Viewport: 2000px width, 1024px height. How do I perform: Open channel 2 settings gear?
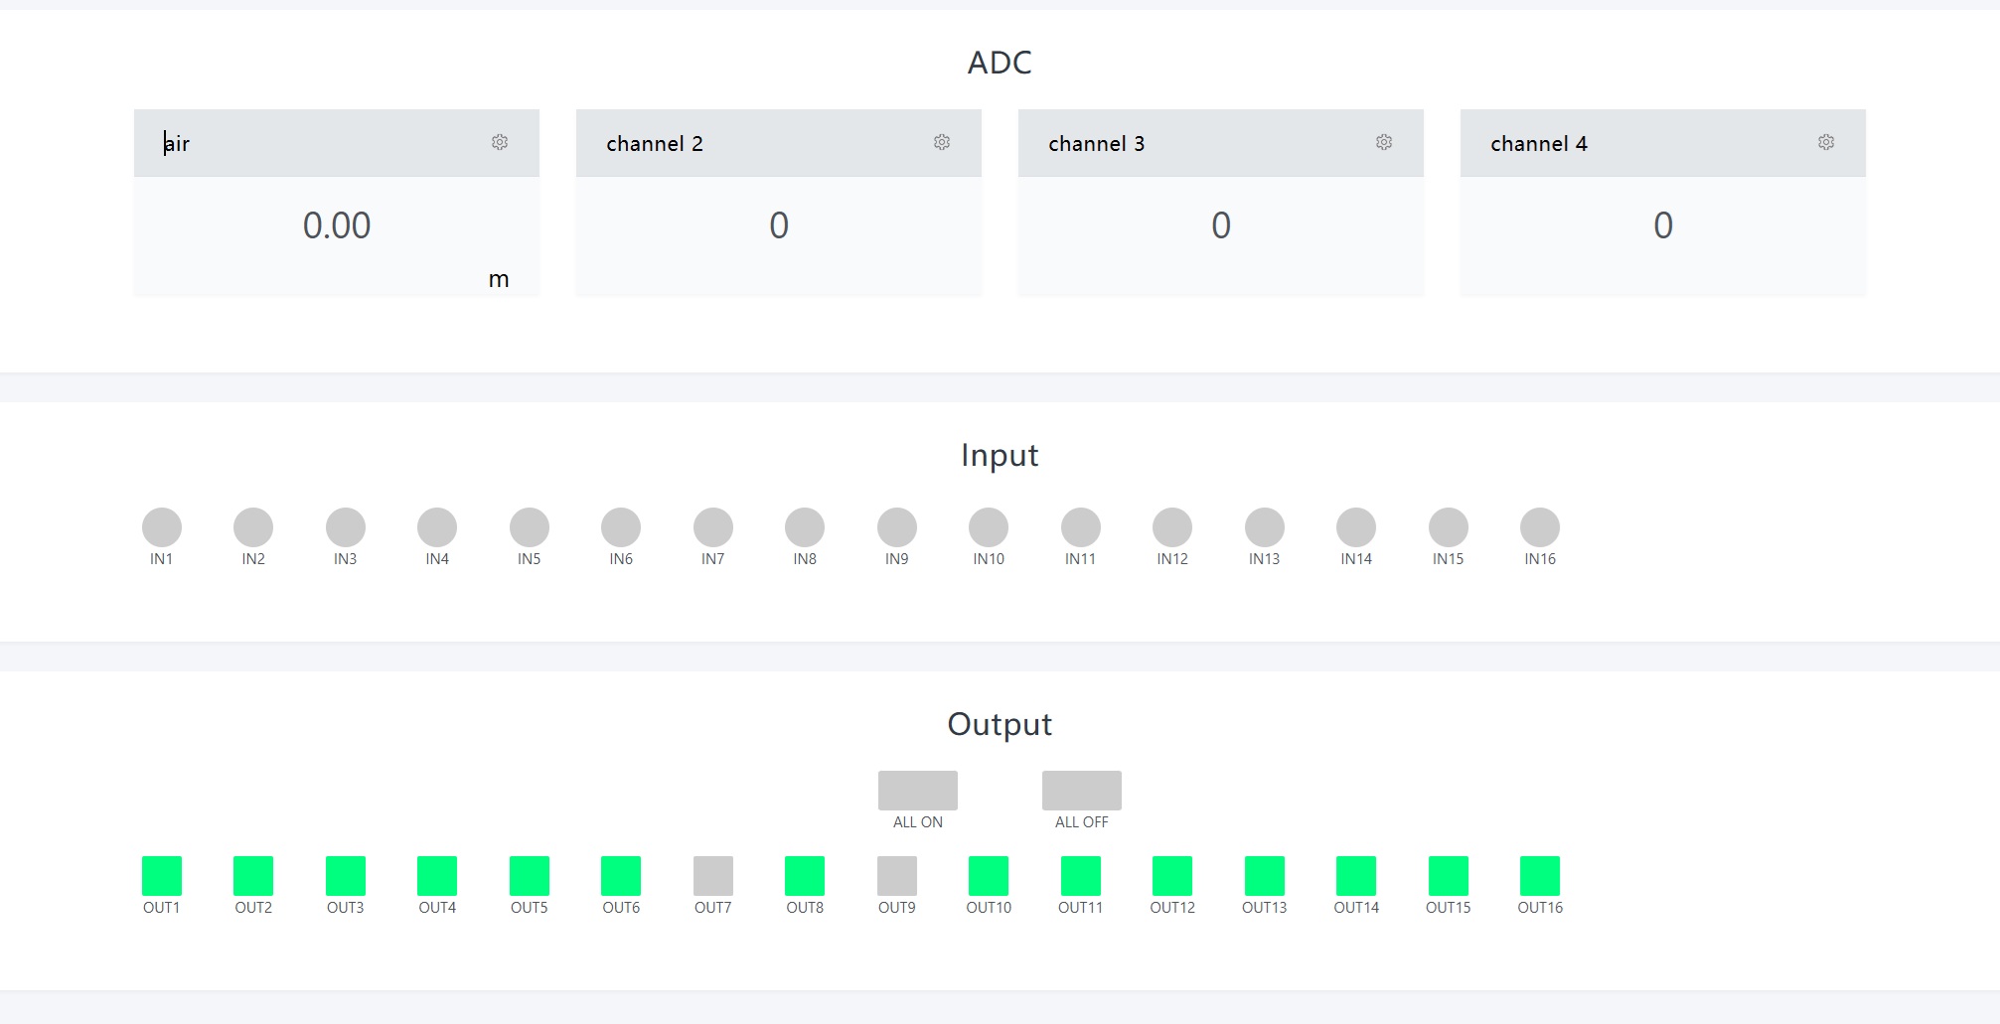942,143
